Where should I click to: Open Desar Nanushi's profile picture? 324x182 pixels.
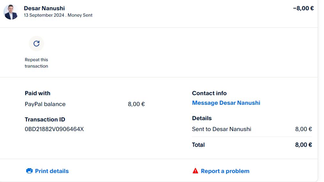coord(11,12)
